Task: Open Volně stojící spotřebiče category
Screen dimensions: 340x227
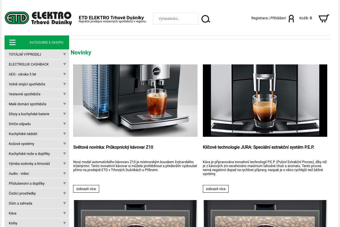Action: (27, 84)
